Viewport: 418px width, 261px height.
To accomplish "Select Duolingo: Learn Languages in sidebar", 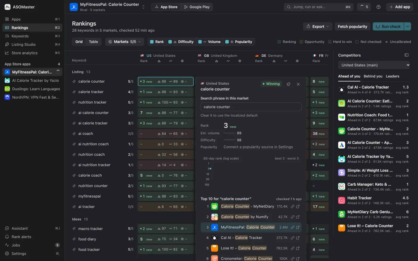I will click(x=32, y=89).
